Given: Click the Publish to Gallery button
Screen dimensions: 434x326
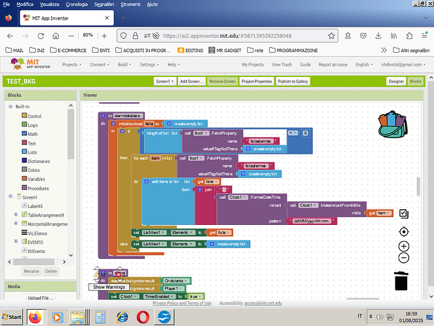Looking at the screenshot, I should (x=293, y=81).
